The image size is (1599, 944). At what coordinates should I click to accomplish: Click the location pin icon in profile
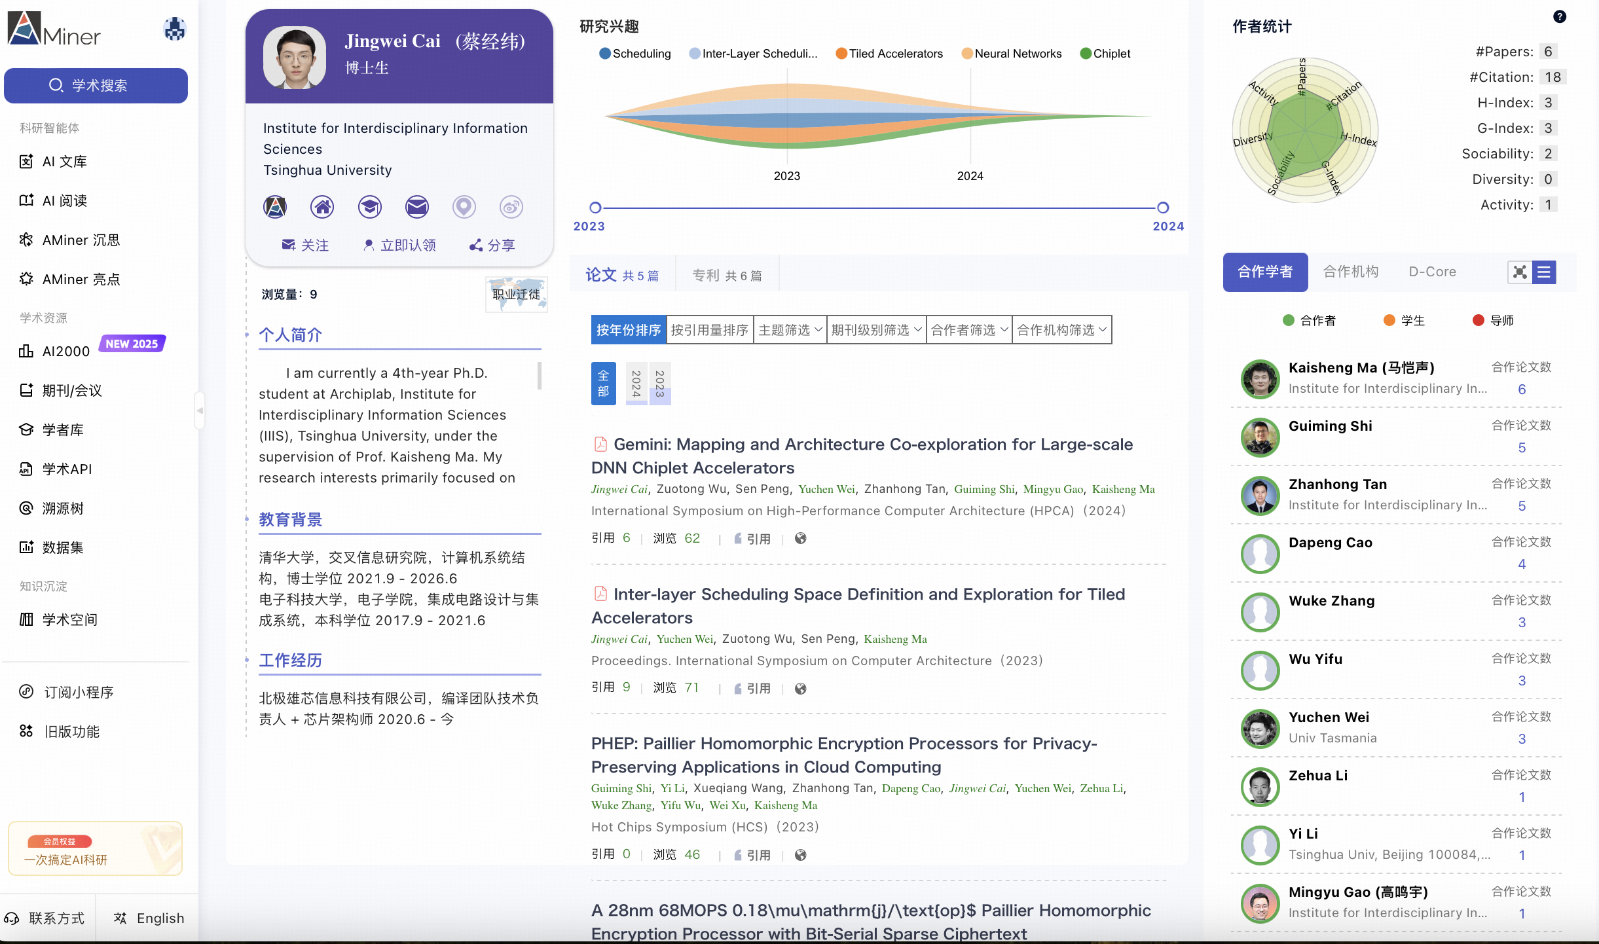coord(464,207)
